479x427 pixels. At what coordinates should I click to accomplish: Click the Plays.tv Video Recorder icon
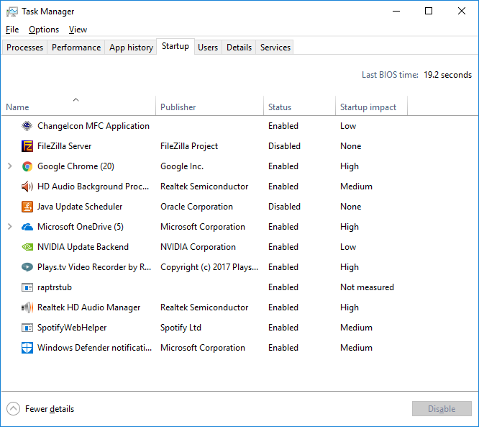click(27, 267)
